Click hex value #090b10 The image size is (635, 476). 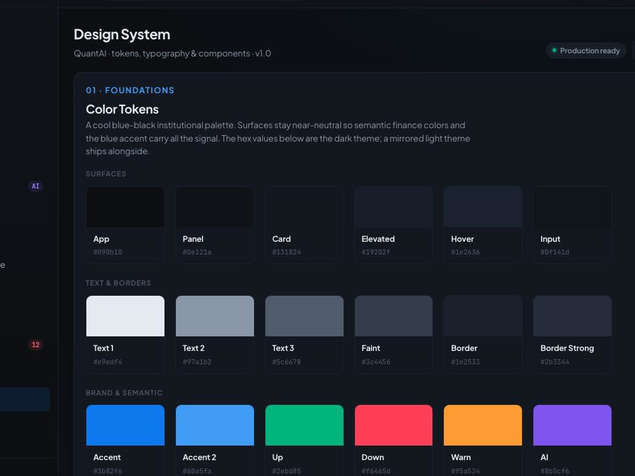[x=108, y=252]
